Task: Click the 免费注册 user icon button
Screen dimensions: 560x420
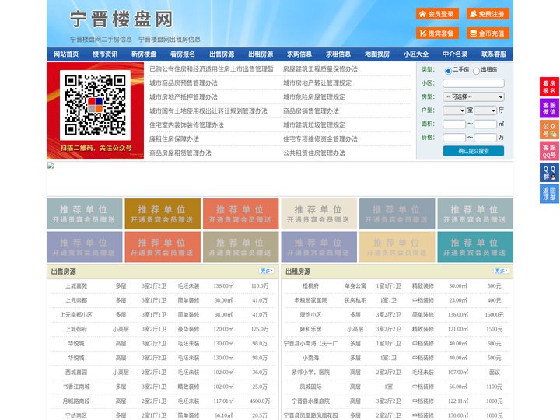Action: pos(488,14)
